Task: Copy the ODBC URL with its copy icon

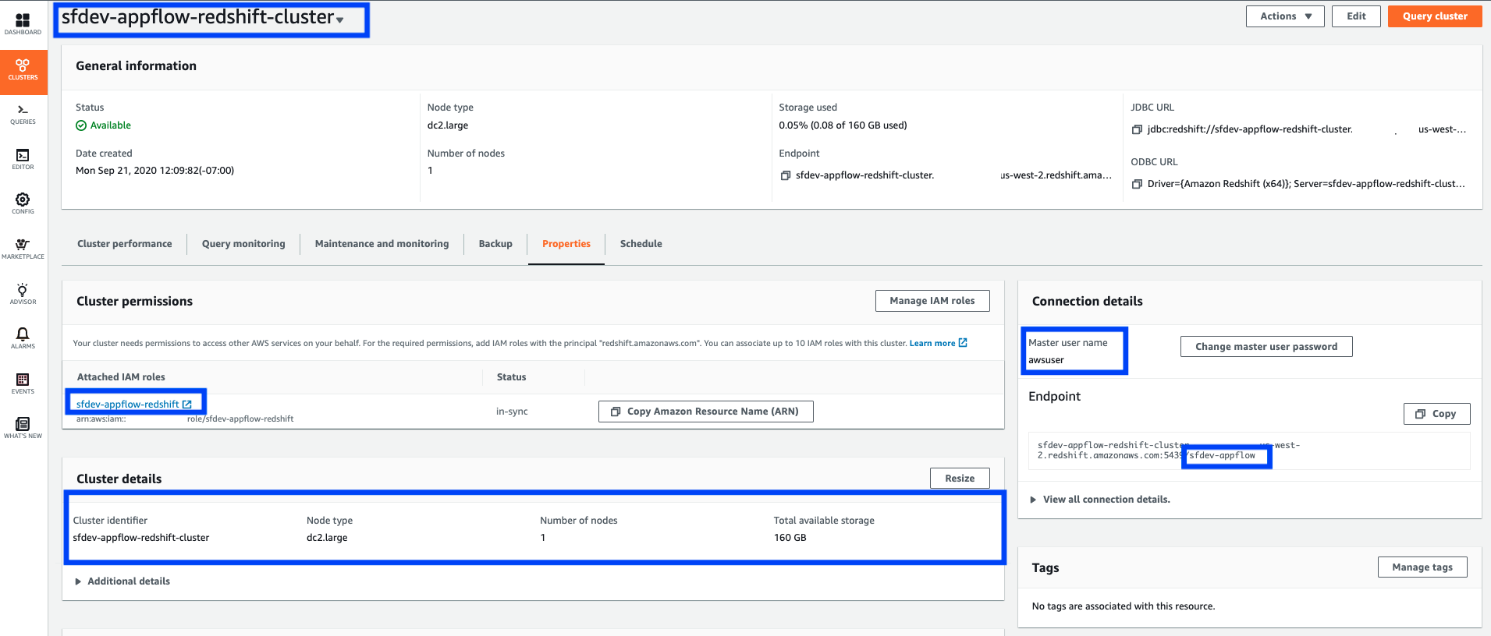Action: click(1137, 184)
